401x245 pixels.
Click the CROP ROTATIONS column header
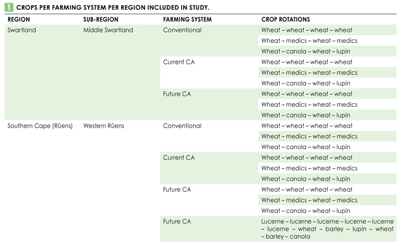[285, 19]
